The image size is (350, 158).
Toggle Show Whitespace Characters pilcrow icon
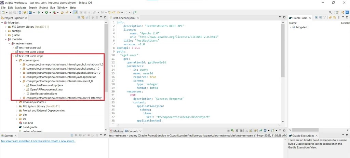tap(89, 13)
